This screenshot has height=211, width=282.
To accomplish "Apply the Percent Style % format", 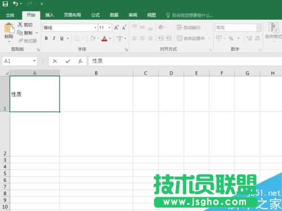I will point(231,38).
